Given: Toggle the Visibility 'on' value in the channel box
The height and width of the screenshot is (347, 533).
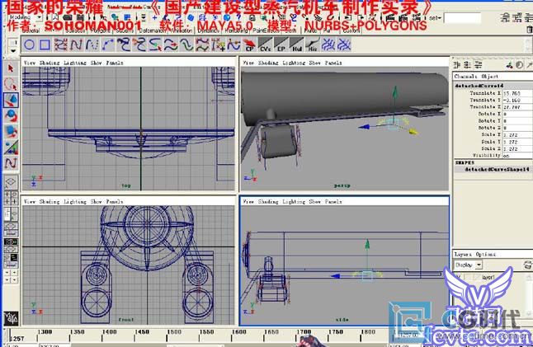Looking at the screenshot, I should click(517, 156).
